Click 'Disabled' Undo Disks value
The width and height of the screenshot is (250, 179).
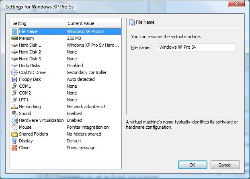coord(75,66)
